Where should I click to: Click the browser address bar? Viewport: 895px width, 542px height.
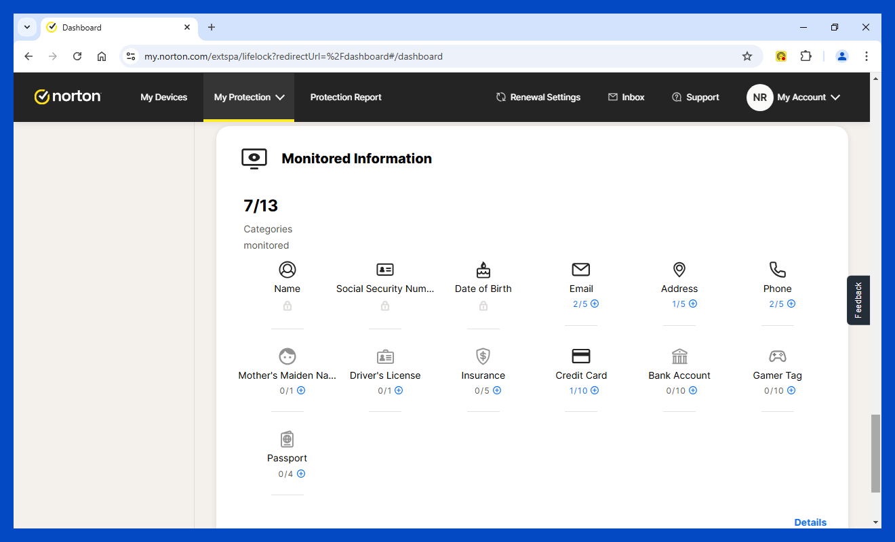[x=434, y=56]
